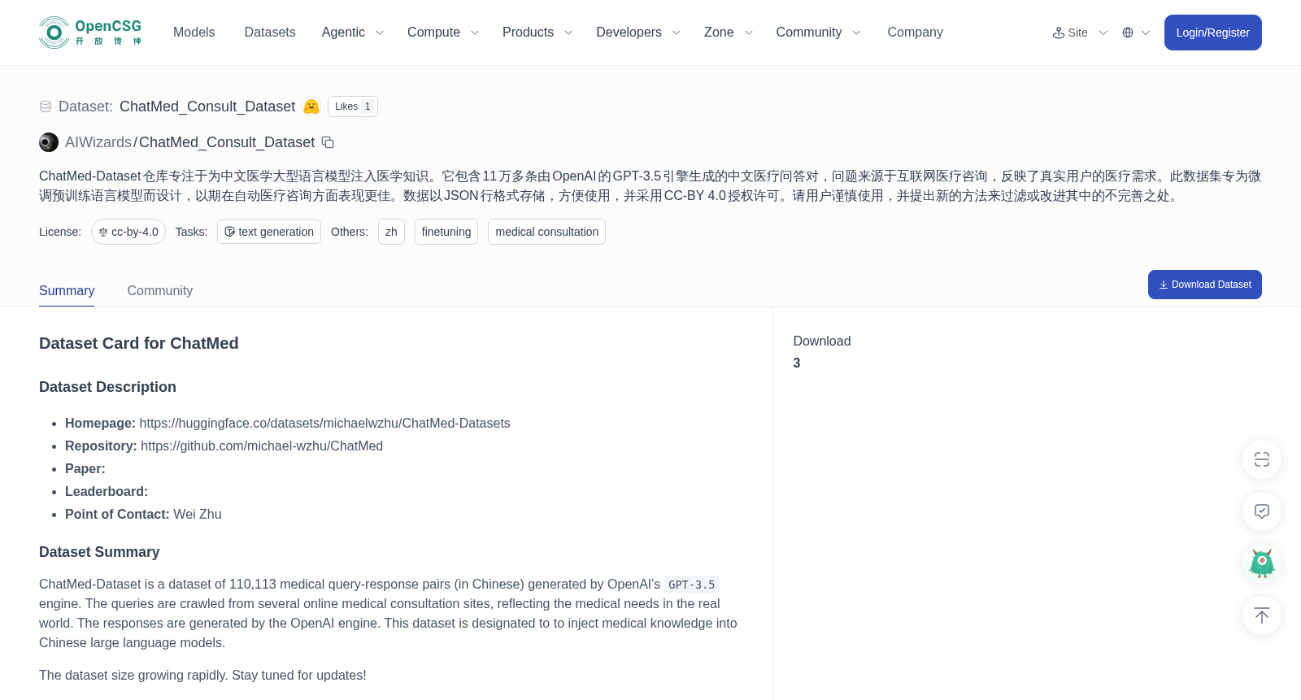Expand the Community dropdown in the navbar
The image size is (1301, 700).
point(818,33)
